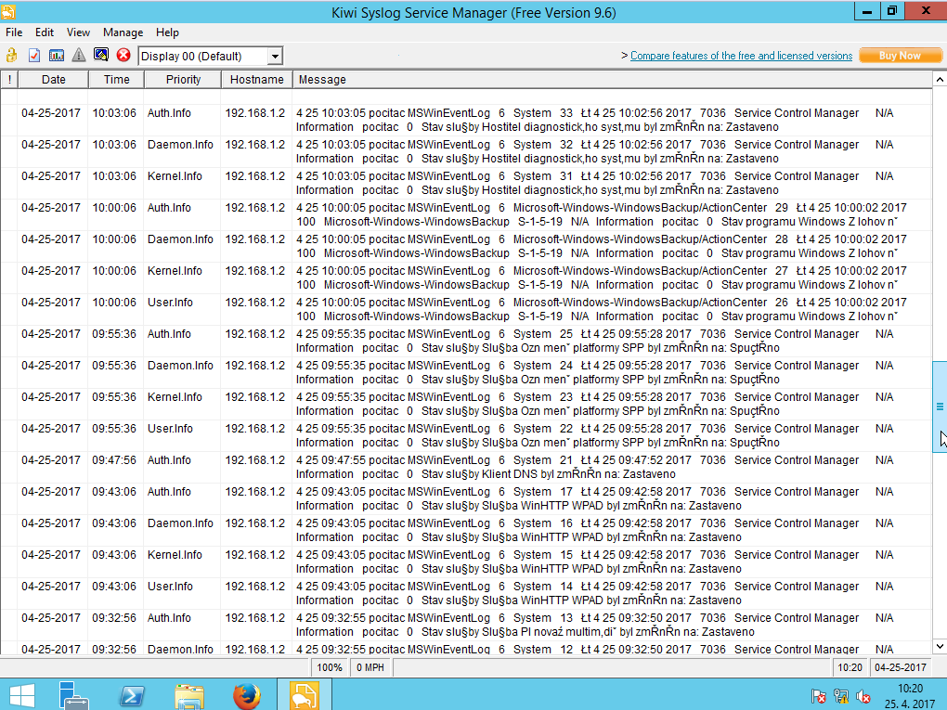Click the padlock license icon on the toolbar
Image resolution: width=947 pixels, height=710 pixels.
[10, 55]
